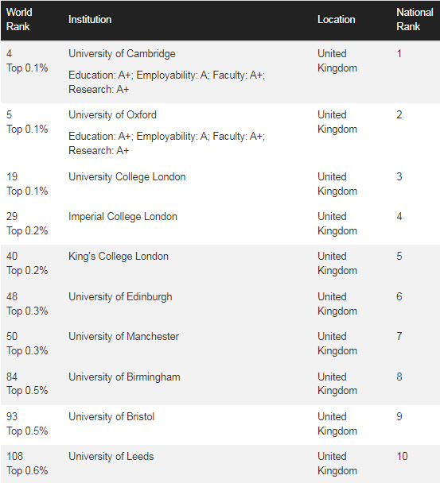Click world rank 19 Top 0.1% cell

pyautogui.click(x=27, y=184)
